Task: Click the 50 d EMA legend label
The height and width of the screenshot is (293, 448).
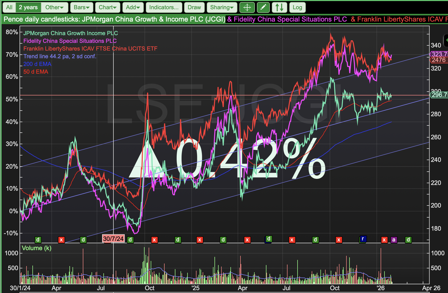Action: click(x=36, y=72)
